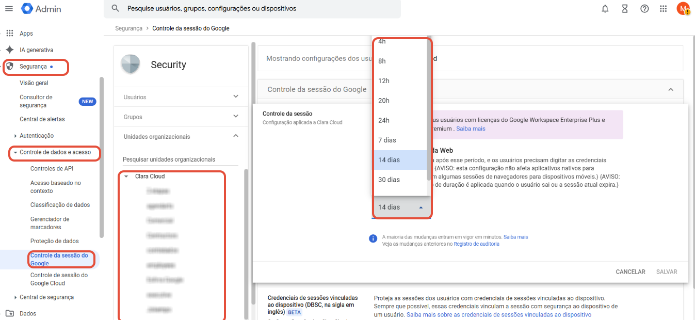
Task: Open Saiba mais link in purple banner
Action: [x=471, y=129]
